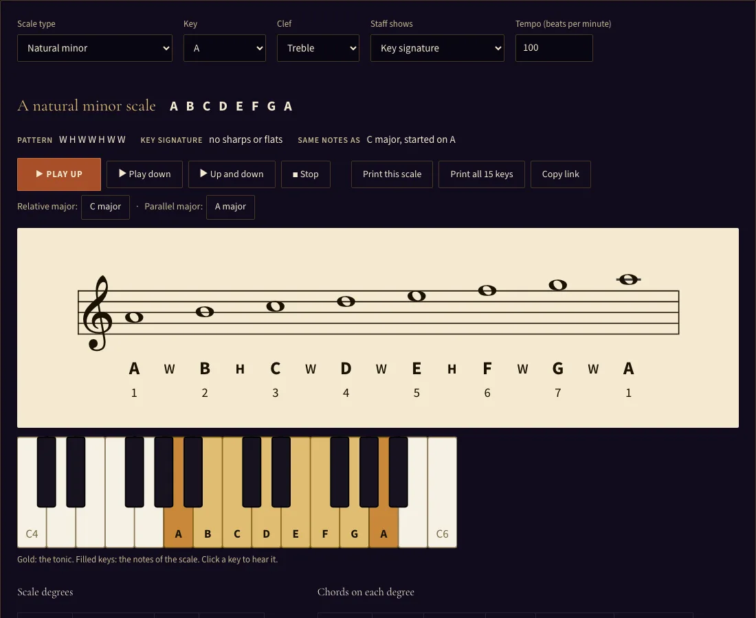Click the whole note above letter E
Screen dimensions: 756x618
(416, 296)
